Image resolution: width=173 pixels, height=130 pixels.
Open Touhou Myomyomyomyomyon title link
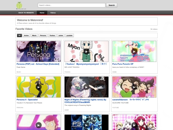click(86, 64)
